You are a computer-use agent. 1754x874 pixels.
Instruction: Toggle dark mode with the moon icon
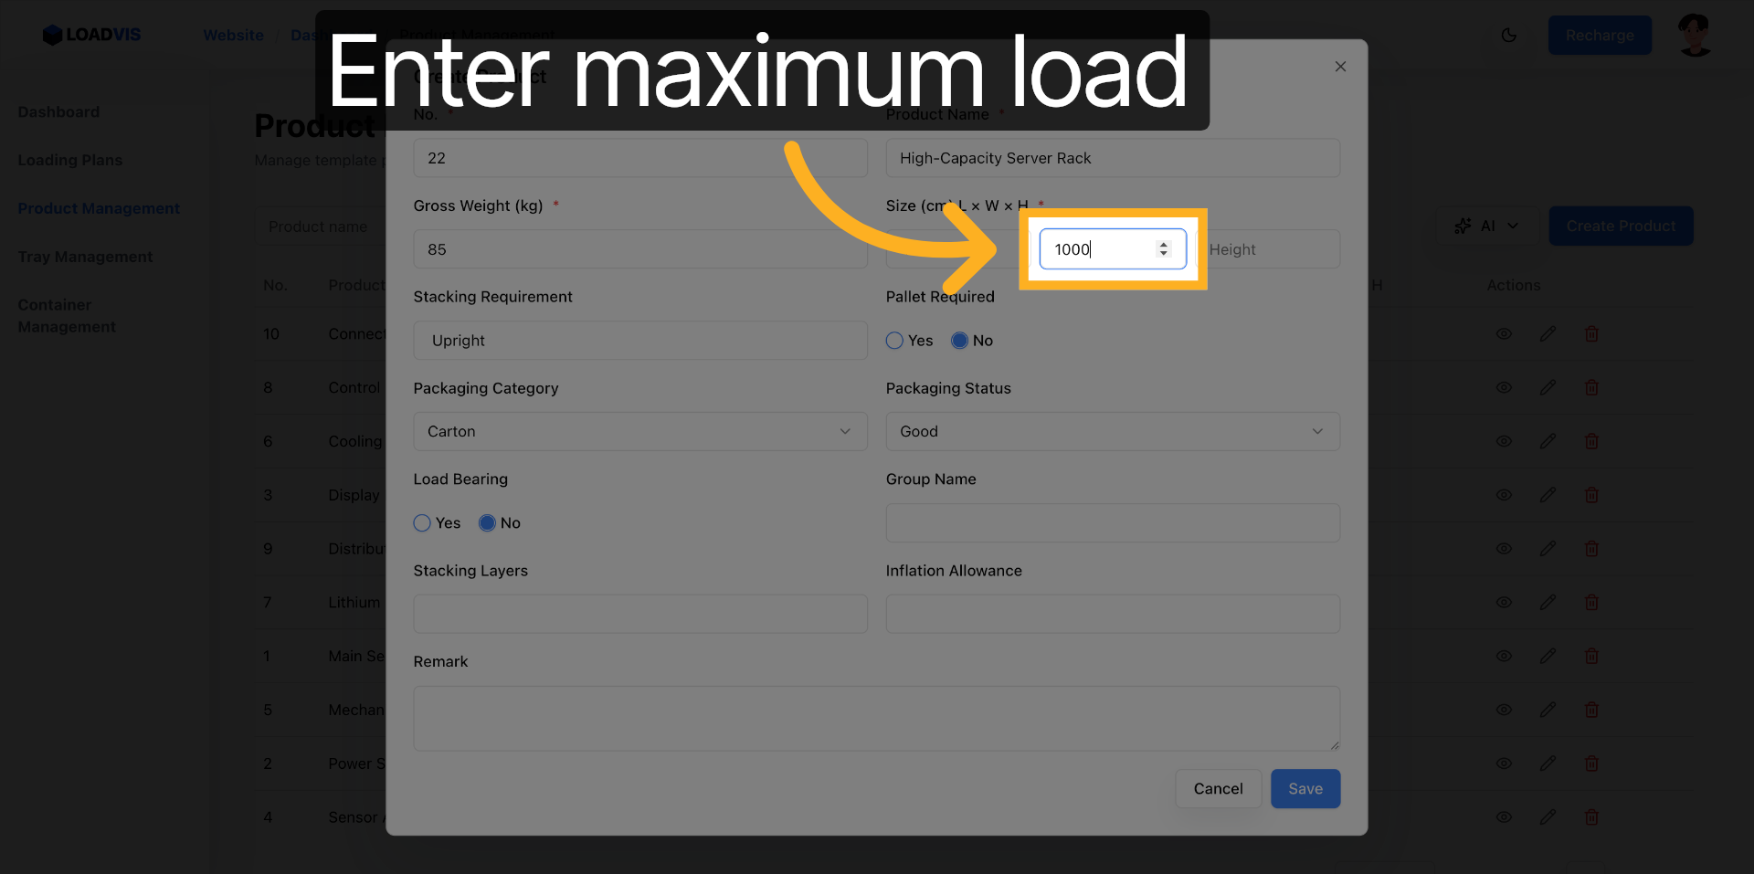pos(1509,35)
